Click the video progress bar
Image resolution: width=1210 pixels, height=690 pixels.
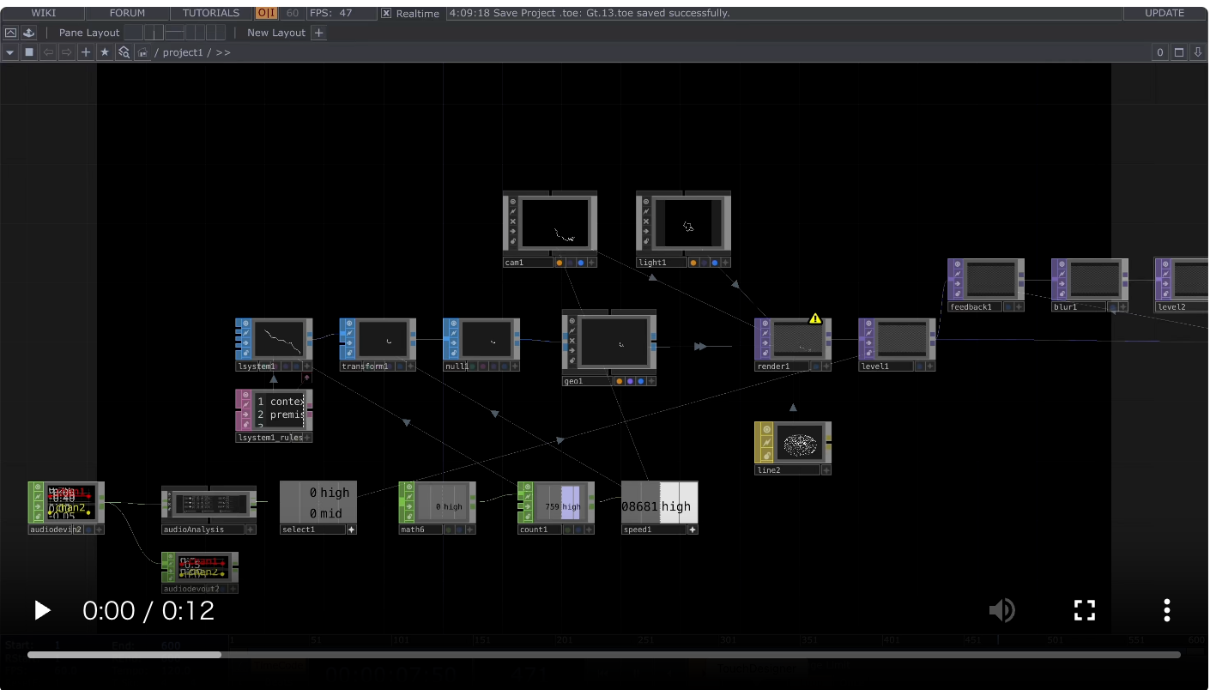[x=604, y=655]
